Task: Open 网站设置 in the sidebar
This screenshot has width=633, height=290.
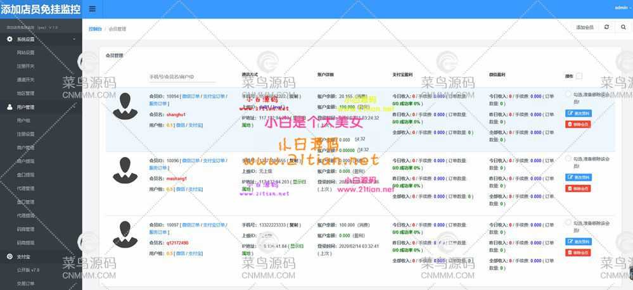Action: tap(26, 53)
